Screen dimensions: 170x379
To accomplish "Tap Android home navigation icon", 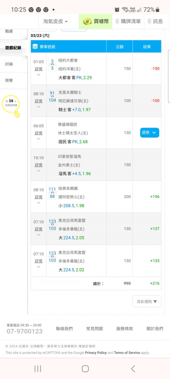I will pyautogui.click(x=85, y=369).
